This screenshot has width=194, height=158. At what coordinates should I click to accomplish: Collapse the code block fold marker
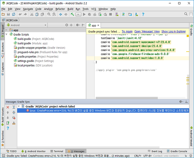(x=94, y=62)
